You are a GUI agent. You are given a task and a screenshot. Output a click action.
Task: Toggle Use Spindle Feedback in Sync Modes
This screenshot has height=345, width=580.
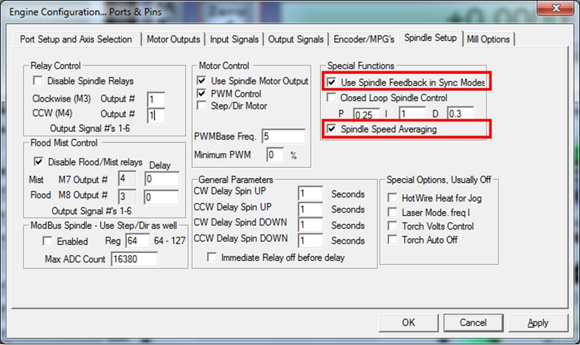(x=331, y=82)
